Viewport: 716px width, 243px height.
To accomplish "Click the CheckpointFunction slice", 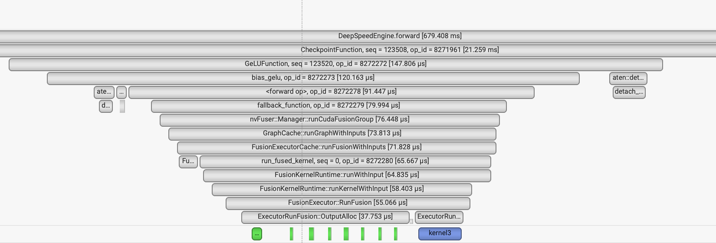I will click(x=400, y=50).
